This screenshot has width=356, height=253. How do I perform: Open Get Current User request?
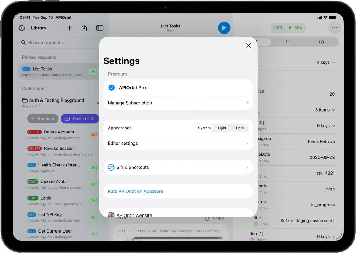pos(62,234)
